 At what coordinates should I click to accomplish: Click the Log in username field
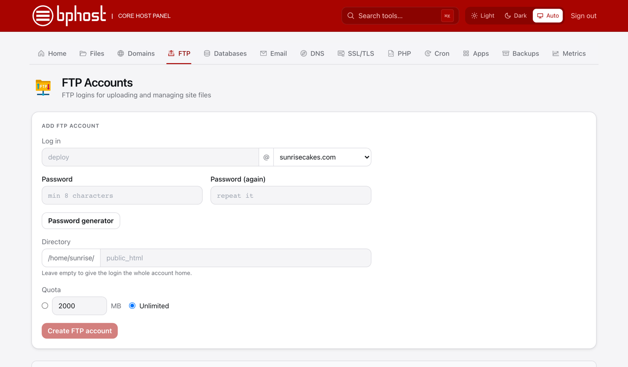coord(150,157)
